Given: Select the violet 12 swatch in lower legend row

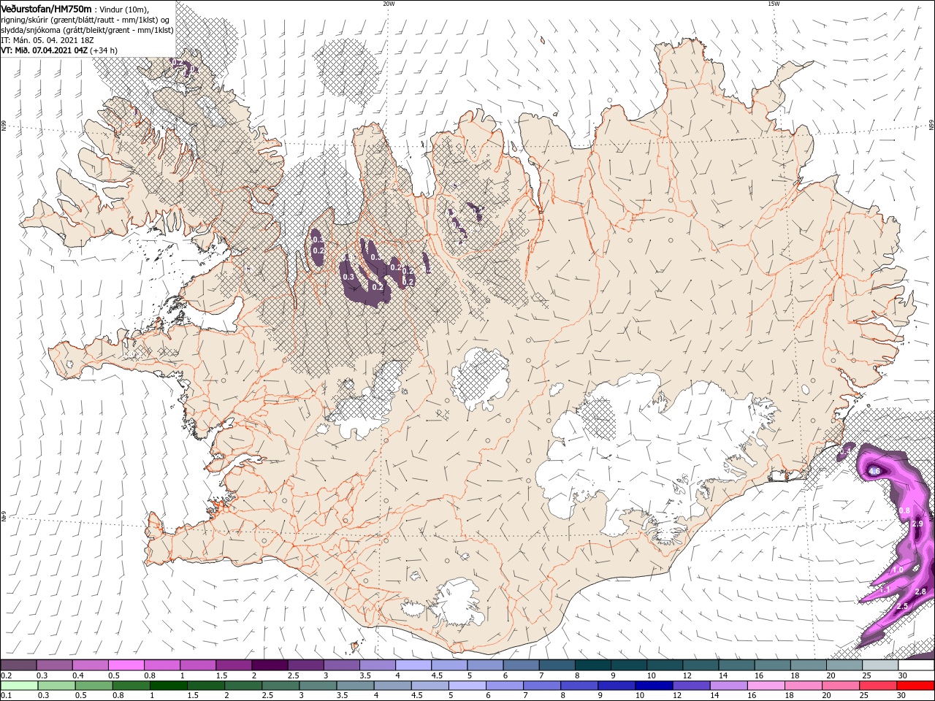Looking at the screenshot, I should click(x=690, y=686).
